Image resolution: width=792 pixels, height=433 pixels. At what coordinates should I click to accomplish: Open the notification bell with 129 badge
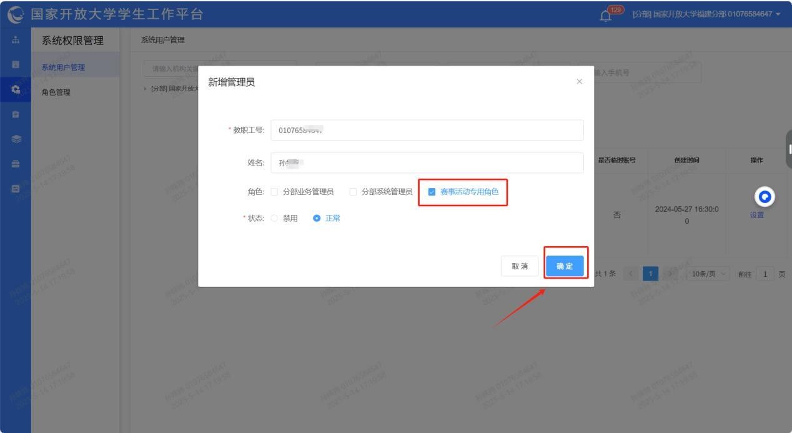(x=605, y=15)
